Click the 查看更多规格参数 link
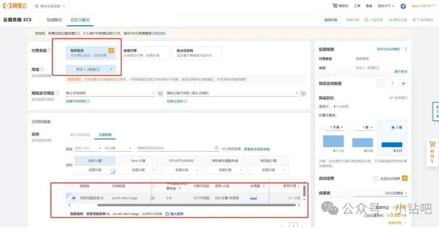 [257, 149]
